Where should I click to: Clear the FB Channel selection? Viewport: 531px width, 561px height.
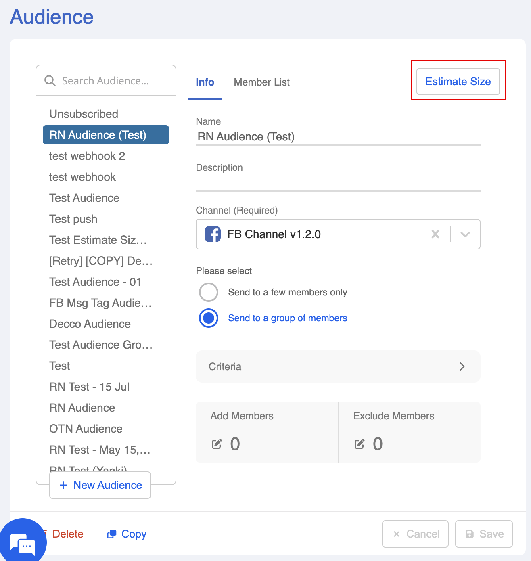(435, 234)
